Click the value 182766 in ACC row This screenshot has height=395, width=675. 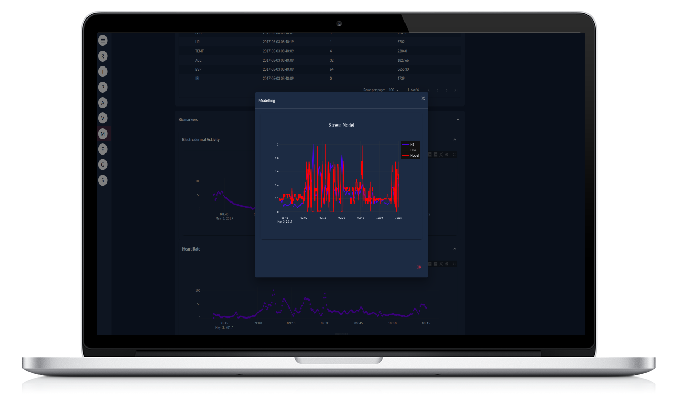[x=403, y=60]
